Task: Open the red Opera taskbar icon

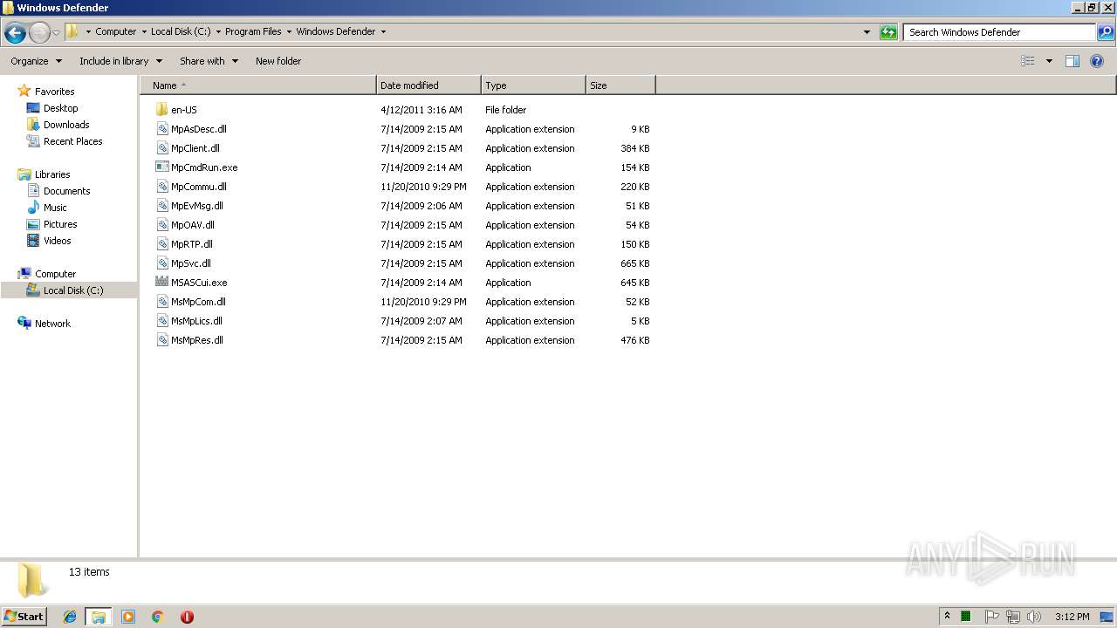Action: tap(187, 617)
